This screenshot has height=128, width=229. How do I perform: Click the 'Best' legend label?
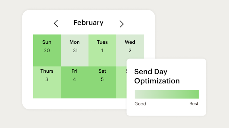(194, 104)
